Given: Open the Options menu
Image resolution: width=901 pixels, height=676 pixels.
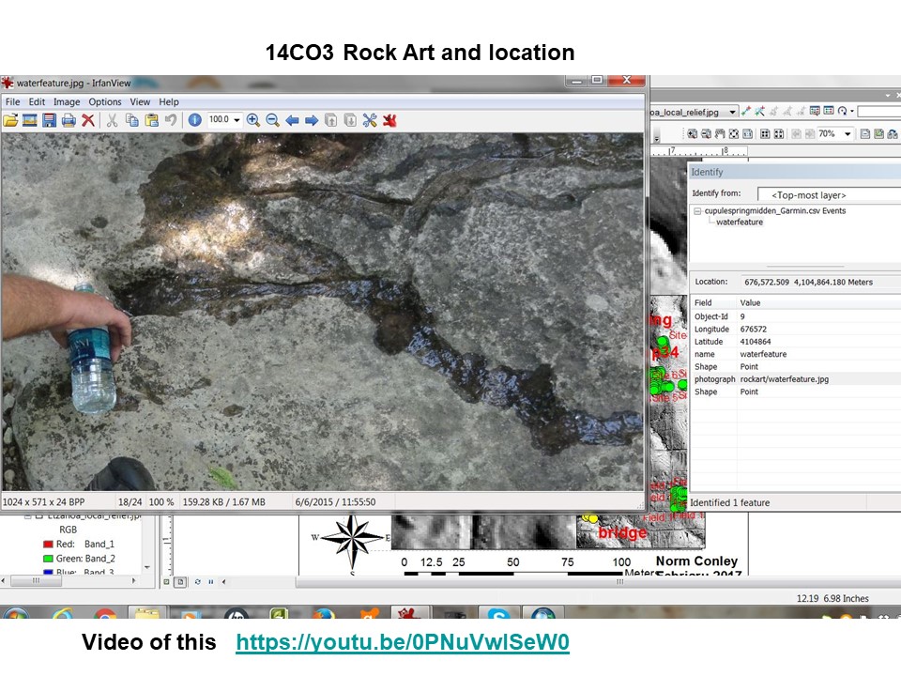Looking at the screenshot, I should [x=105, y=101].
